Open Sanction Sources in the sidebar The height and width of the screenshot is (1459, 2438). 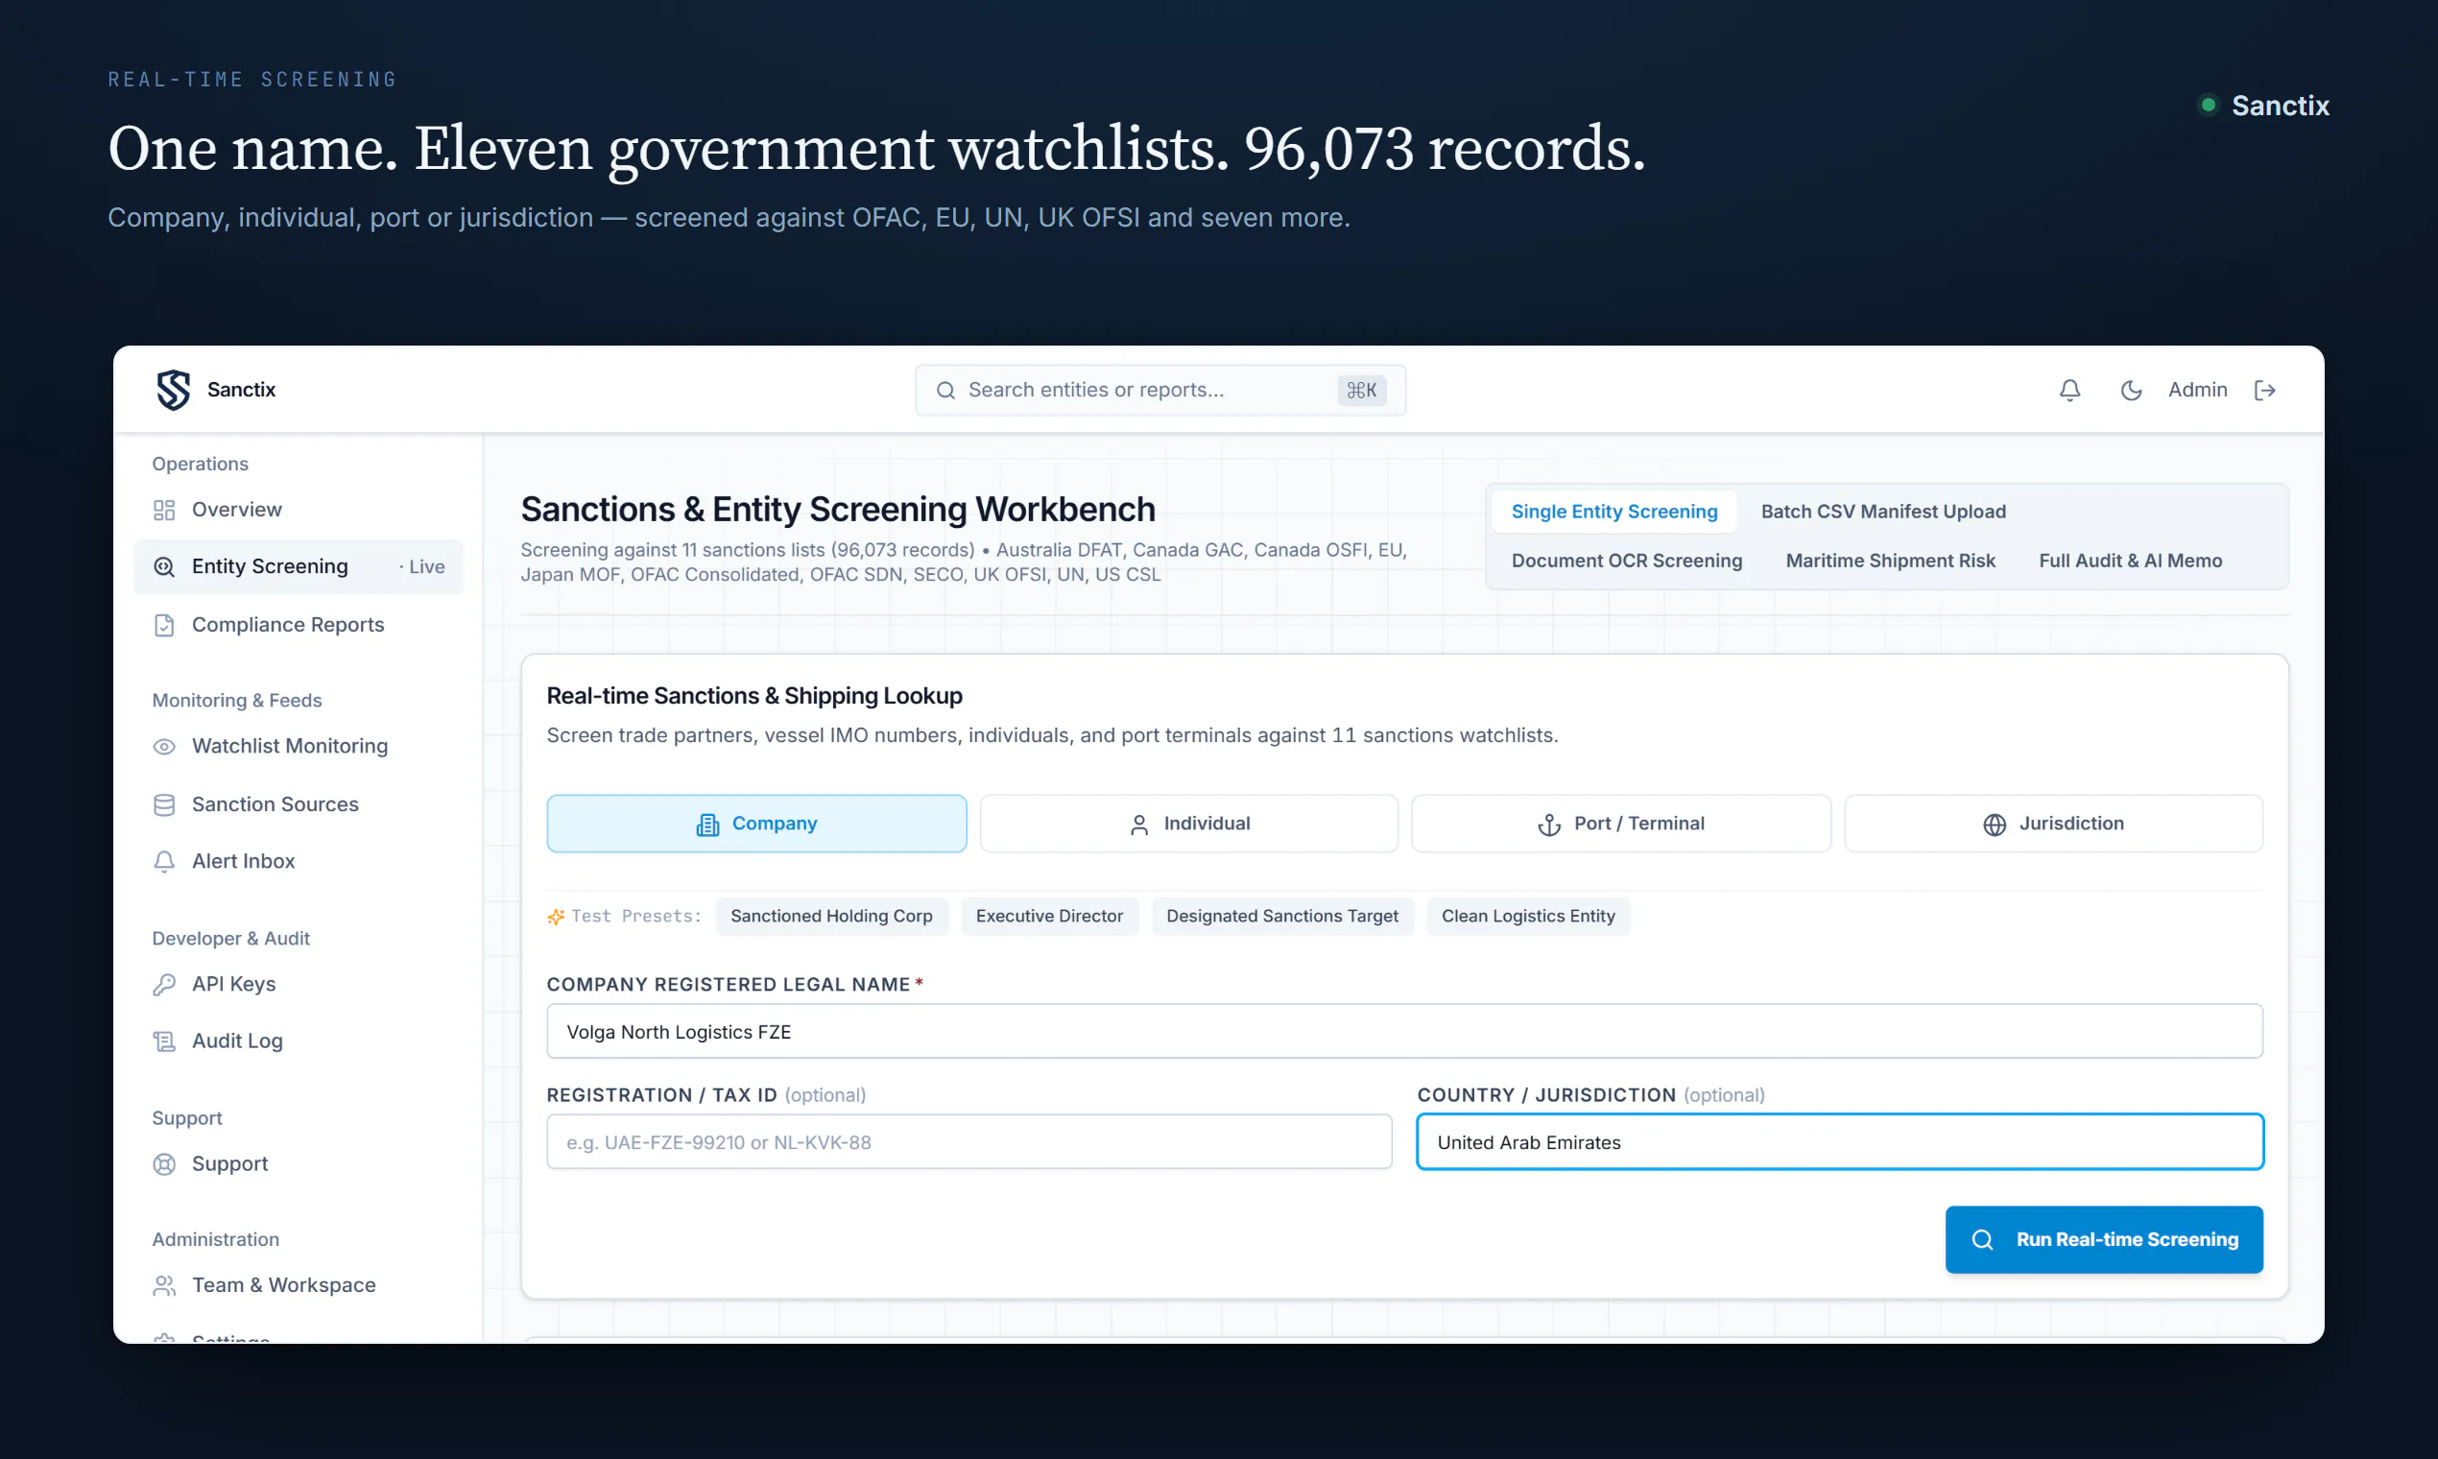(299, 804)
